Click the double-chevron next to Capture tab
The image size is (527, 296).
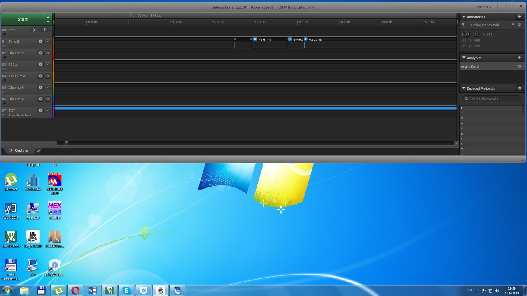(x=38, y=150)
